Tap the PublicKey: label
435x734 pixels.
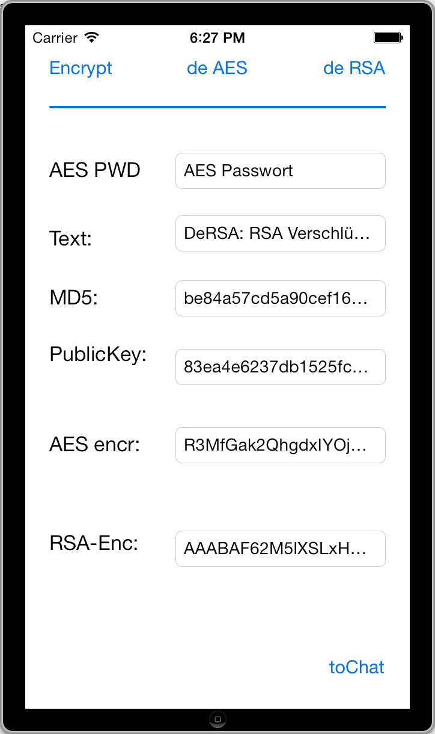[x=98, y=354]
